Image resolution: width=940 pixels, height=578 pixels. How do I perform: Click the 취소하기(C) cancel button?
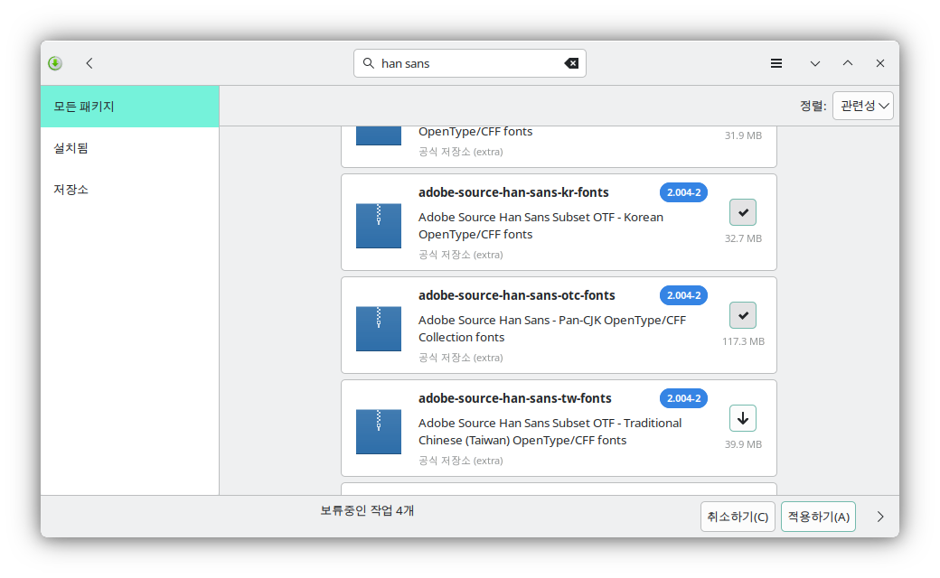tap(738, 517)
